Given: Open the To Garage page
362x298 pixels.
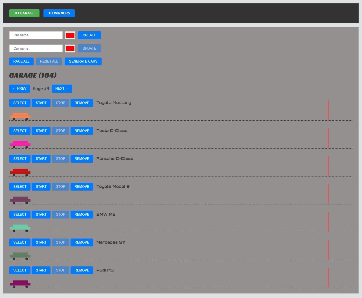Looking at the screenshot, I should pyautogui.click(x=24, y=13).
